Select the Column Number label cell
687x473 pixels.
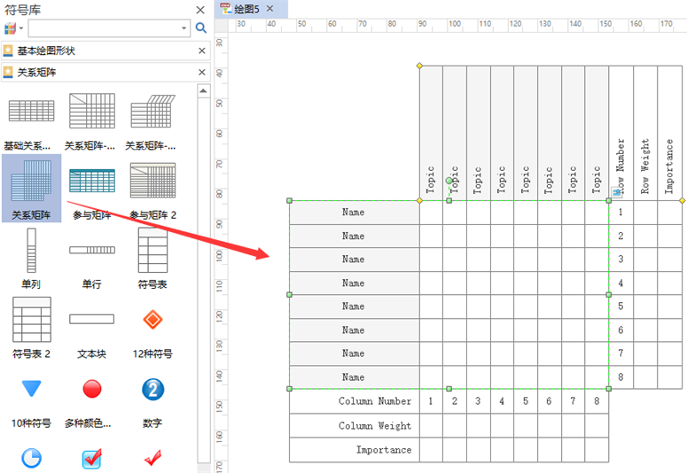point(355,401)
